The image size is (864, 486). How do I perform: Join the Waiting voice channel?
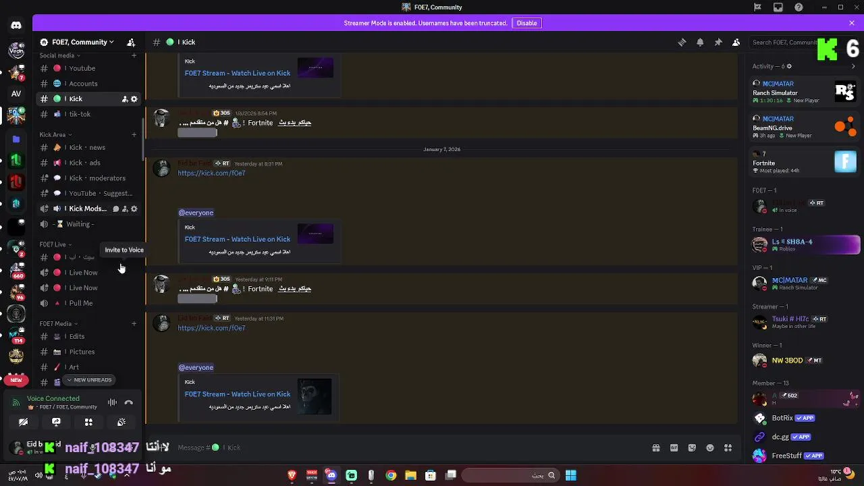88,224
